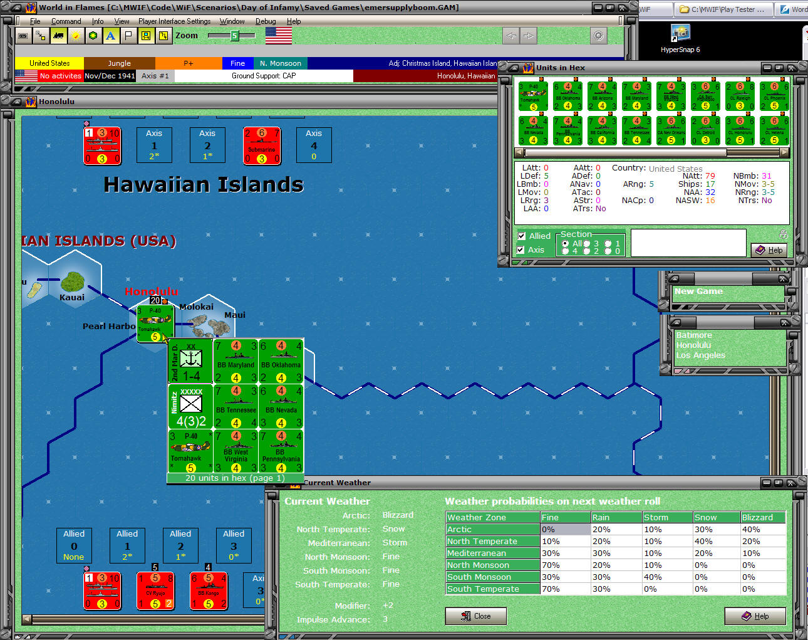Click the white flag toolbar icon
Screen dimensions: 808x640
(x=128, y=36)
